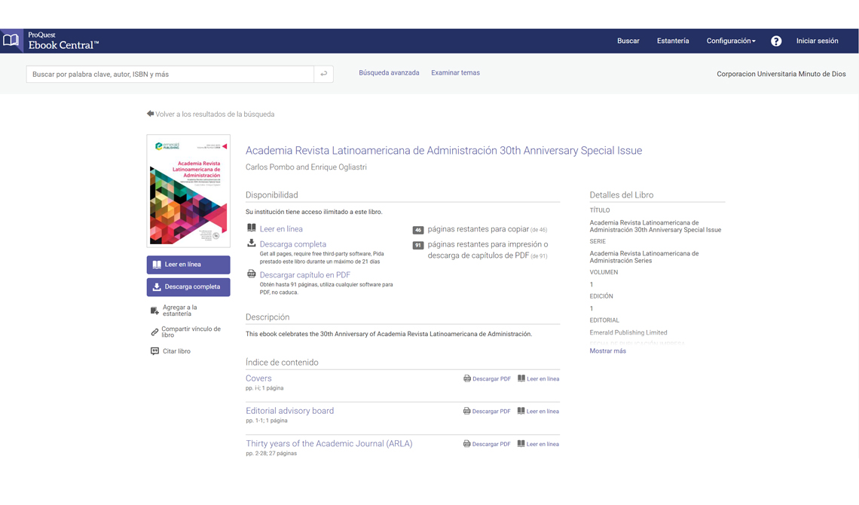Click the quote icon beside Citar libro
Viewport: 859px width, 505px height.
tap(154, 351)
